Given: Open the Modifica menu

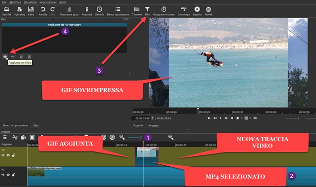Looking at the screenshot, I should point(15,2).
